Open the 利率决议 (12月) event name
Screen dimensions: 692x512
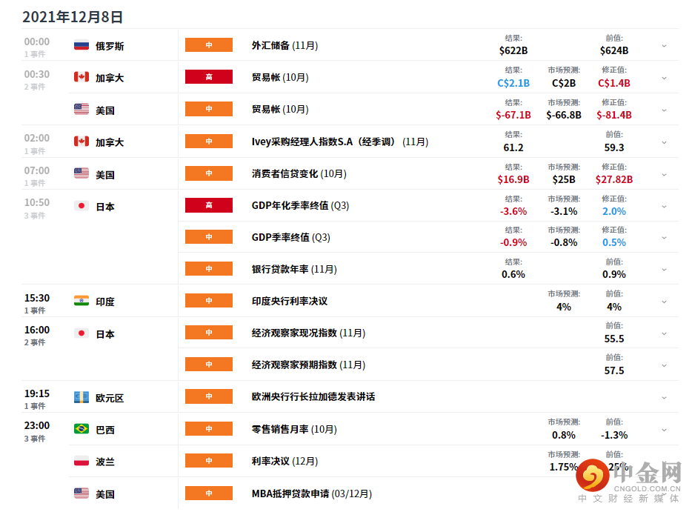coord(285,461)
